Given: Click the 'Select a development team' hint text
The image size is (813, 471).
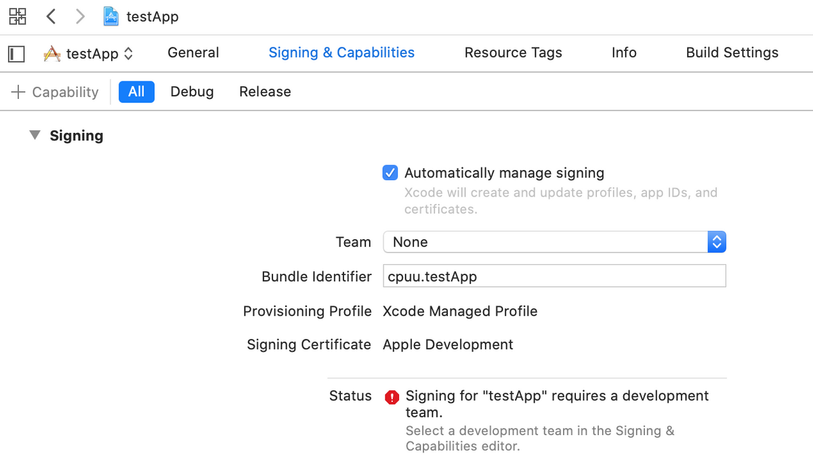Looking at the screenshot, I should click(x=540, y=438).
